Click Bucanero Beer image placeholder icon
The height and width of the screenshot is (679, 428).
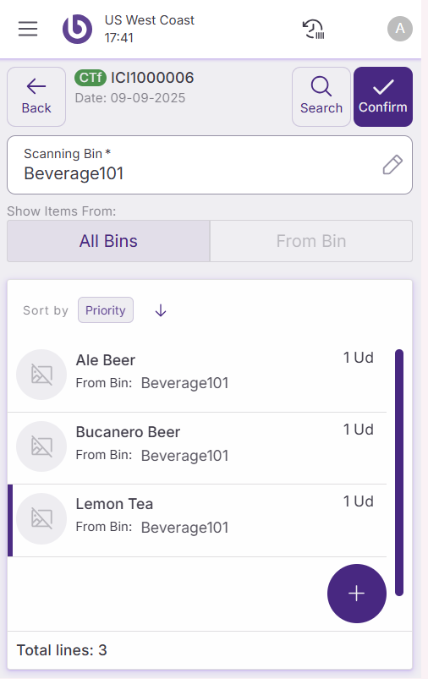pyautogui.click(x=41, y=446)
